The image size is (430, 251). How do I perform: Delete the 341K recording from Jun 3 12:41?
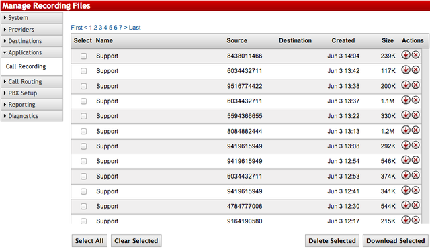click(x=416, y=191)
